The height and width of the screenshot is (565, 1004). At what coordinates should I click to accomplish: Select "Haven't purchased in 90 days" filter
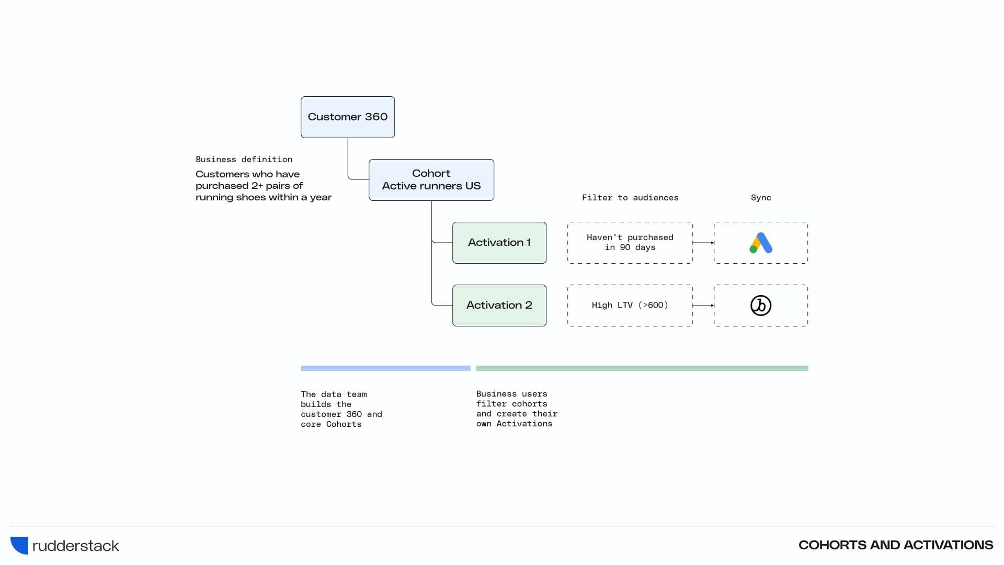(x=630, y=243)
